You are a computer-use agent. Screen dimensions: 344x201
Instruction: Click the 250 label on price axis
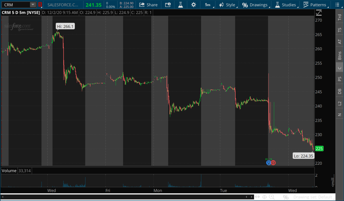point(319,77)
